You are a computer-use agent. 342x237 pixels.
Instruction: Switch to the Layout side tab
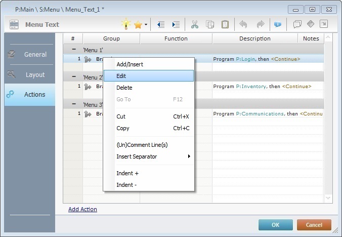point(29,74)
